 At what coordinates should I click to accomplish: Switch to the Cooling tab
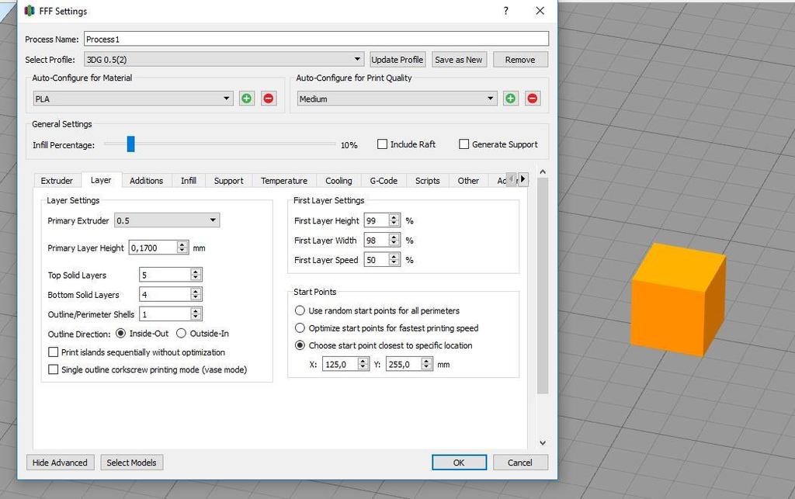(x=338, y=181)
